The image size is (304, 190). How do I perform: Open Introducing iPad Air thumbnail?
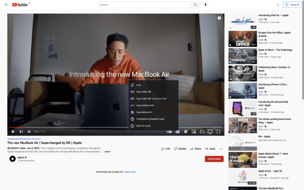pos(243,21)
